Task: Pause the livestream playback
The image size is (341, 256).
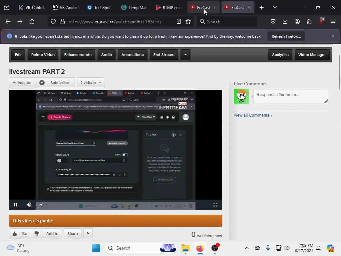Action: (x=16, y=205)
